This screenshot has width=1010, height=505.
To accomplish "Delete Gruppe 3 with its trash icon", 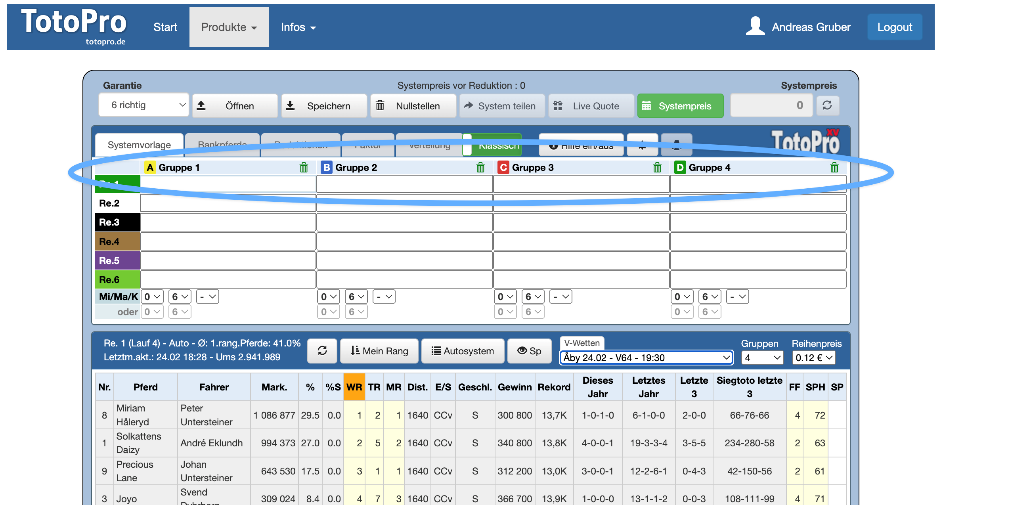I will pyautogui.click(x=657, y=168).
